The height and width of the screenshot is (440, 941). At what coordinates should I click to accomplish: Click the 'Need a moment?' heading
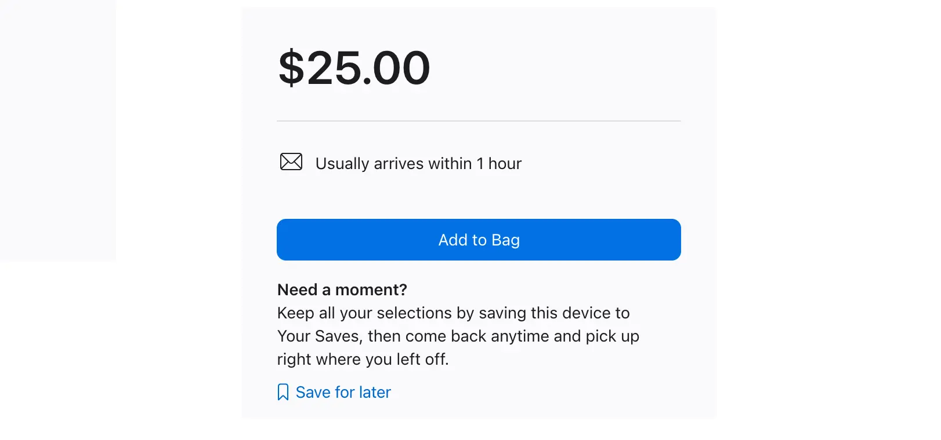pos(342,289)
